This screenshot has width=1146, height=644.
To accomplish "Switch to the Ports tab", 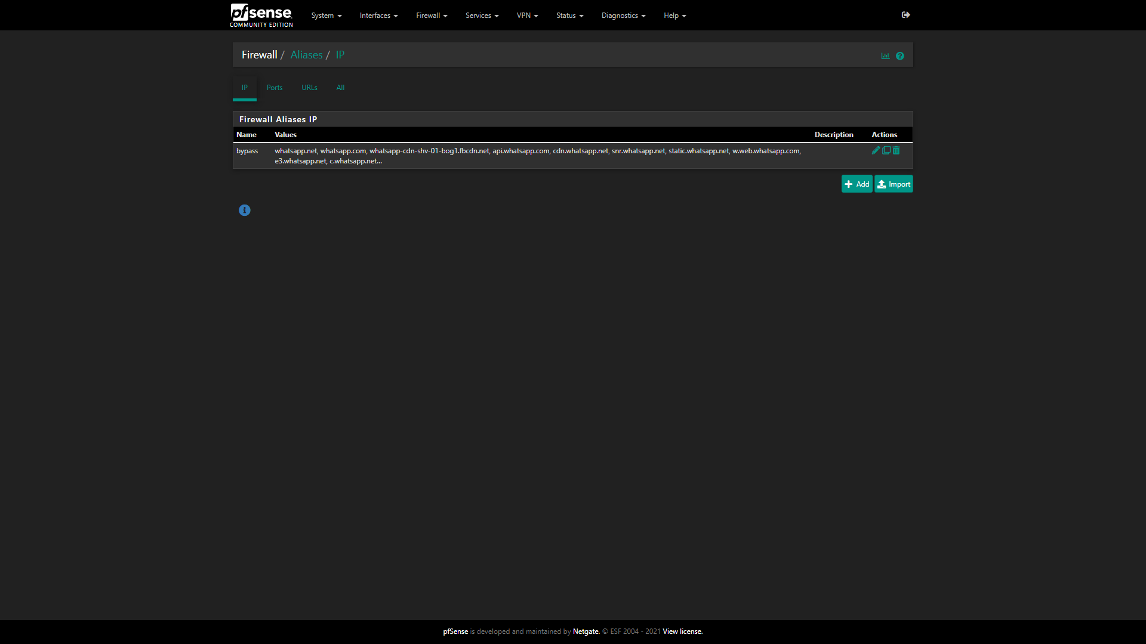I will pyautogui.click(x=275, y=88).
